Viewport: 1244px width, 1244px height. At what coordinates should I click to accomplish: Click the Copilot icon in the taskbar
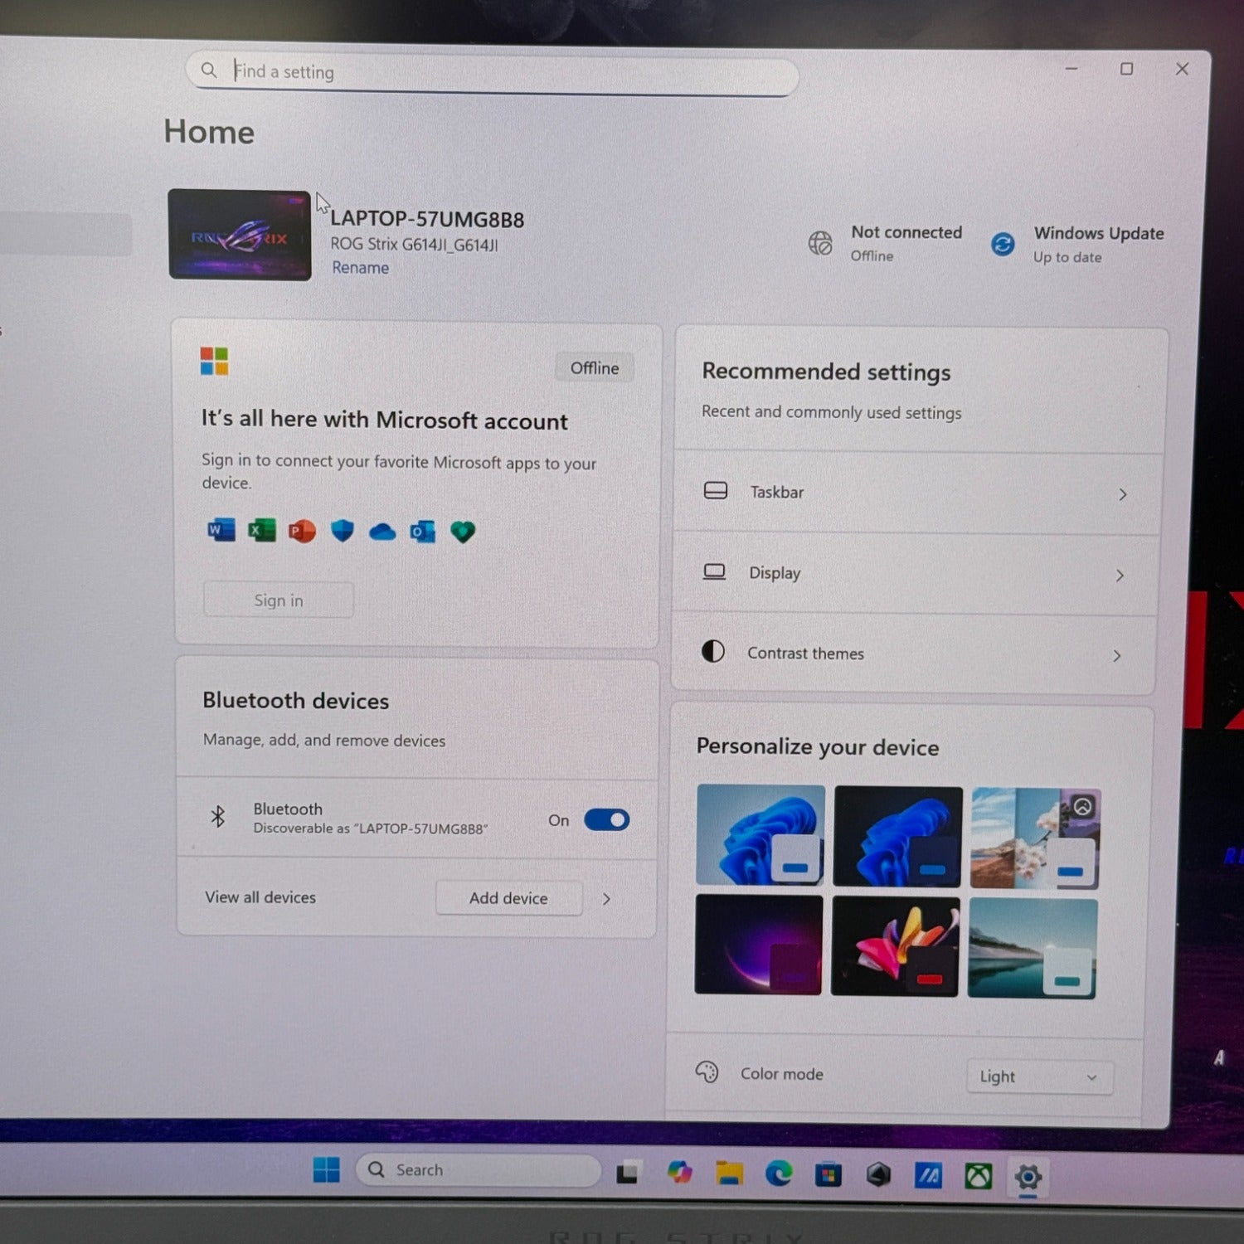[x=679, y=1172]
